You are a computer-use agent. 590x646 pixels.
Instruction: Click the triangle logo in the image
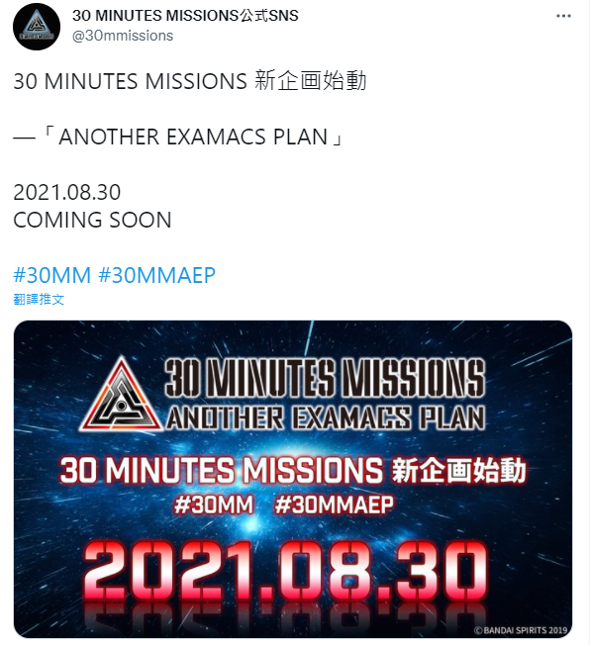coord(121,395)
